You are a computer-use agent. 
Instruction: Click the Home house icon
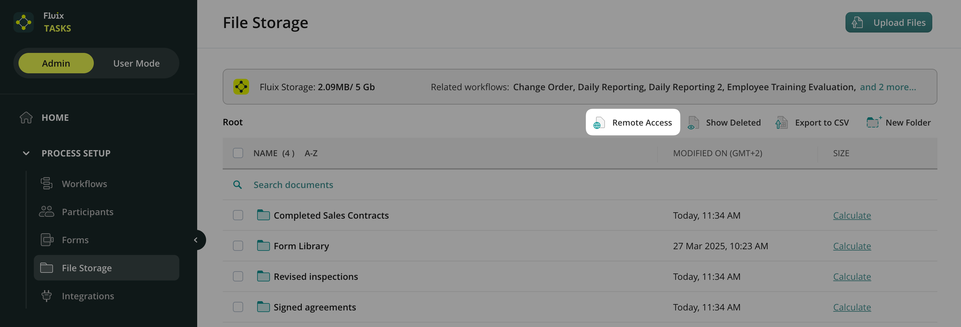pyautogui.click(x=26, y=118)
